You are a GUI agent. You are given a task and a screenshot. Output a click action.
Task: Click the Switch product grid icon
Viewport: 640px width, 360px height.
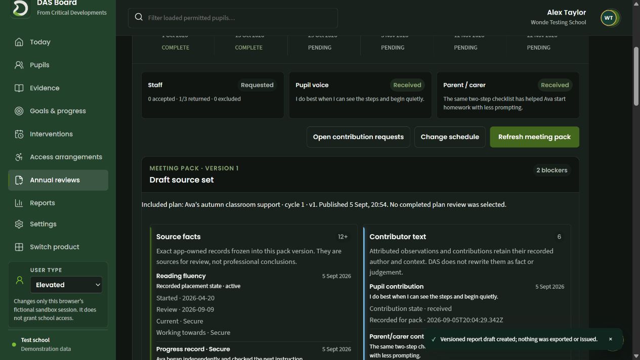(x=19, y=247)
